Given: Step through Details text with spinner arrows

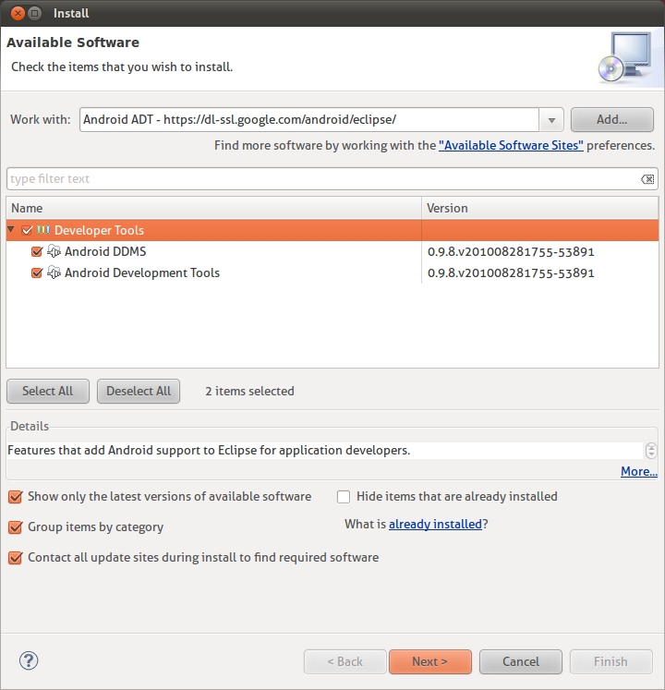Looking at the screenshot, I should [x=651, y=451].
